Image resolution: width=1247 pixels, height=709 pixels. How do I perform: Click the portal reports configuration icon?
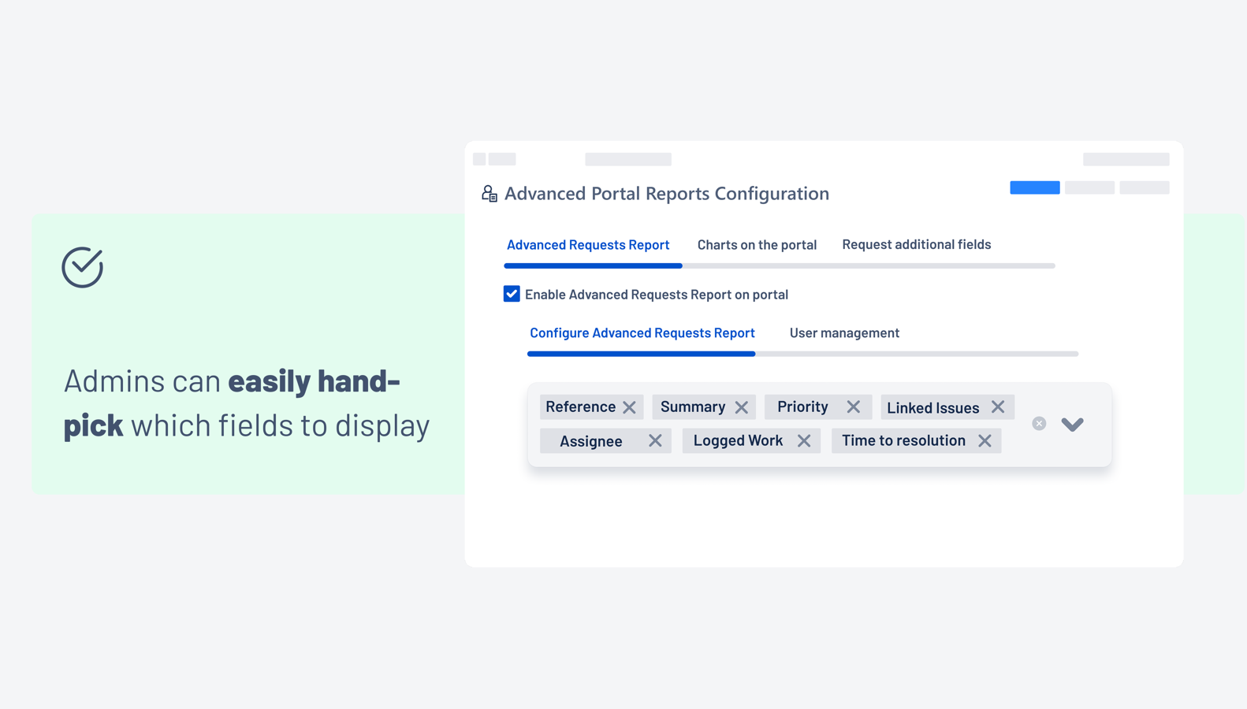[489, 194]
